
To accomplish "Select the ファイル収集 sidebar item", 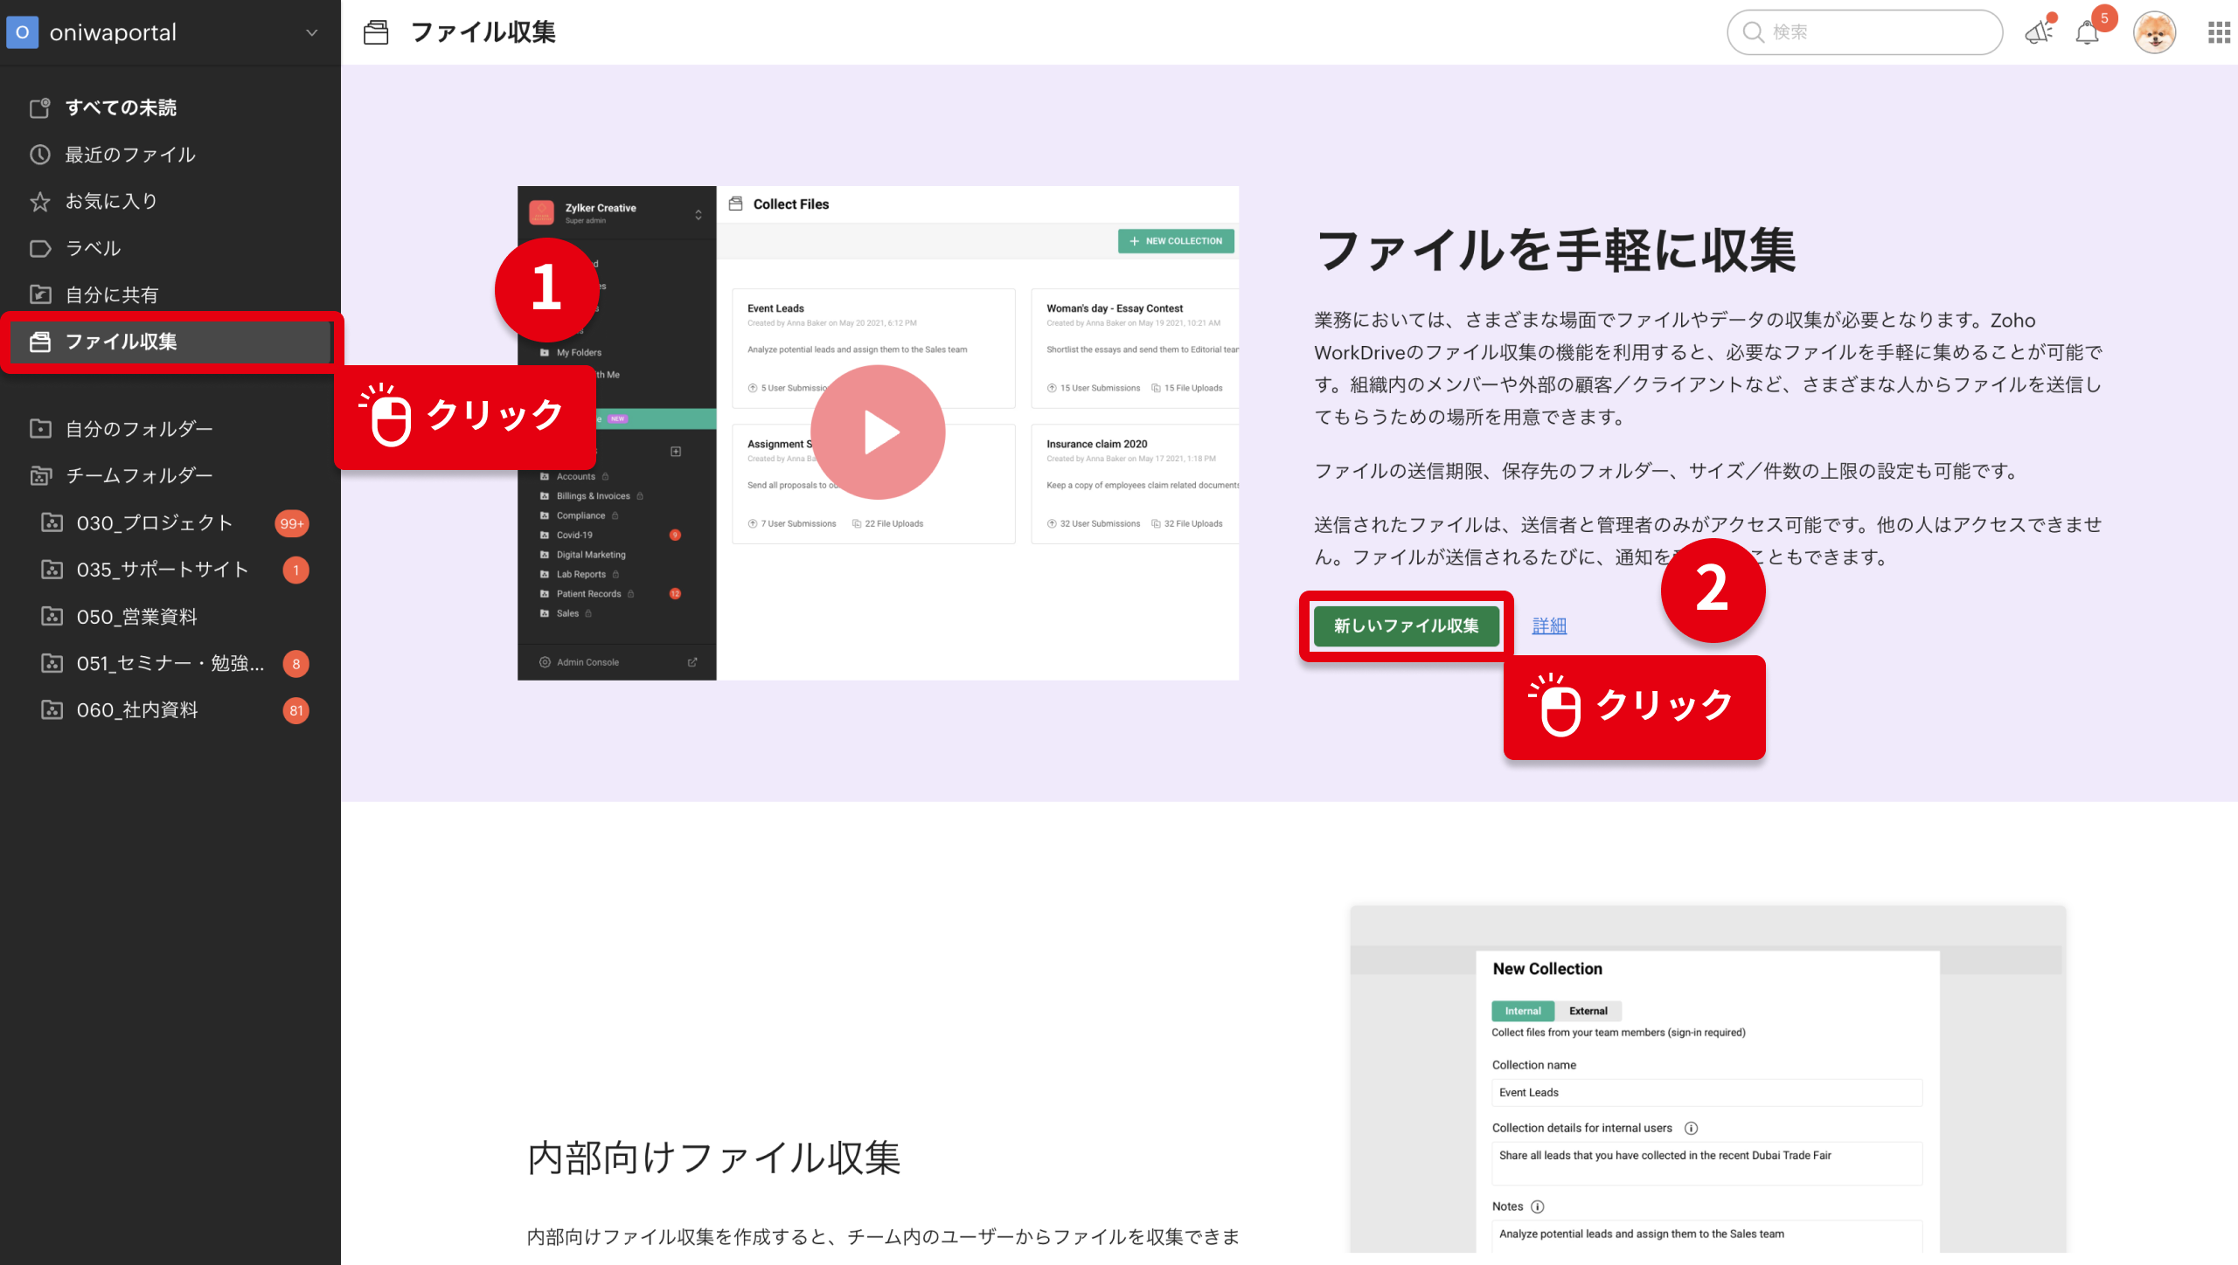I will tap(121, 342).
